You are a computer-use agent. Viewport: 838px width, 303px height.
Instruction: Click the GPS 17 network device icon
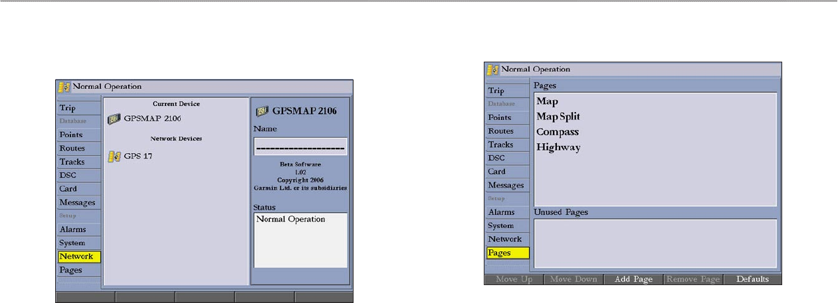click(x=114, y=156)
